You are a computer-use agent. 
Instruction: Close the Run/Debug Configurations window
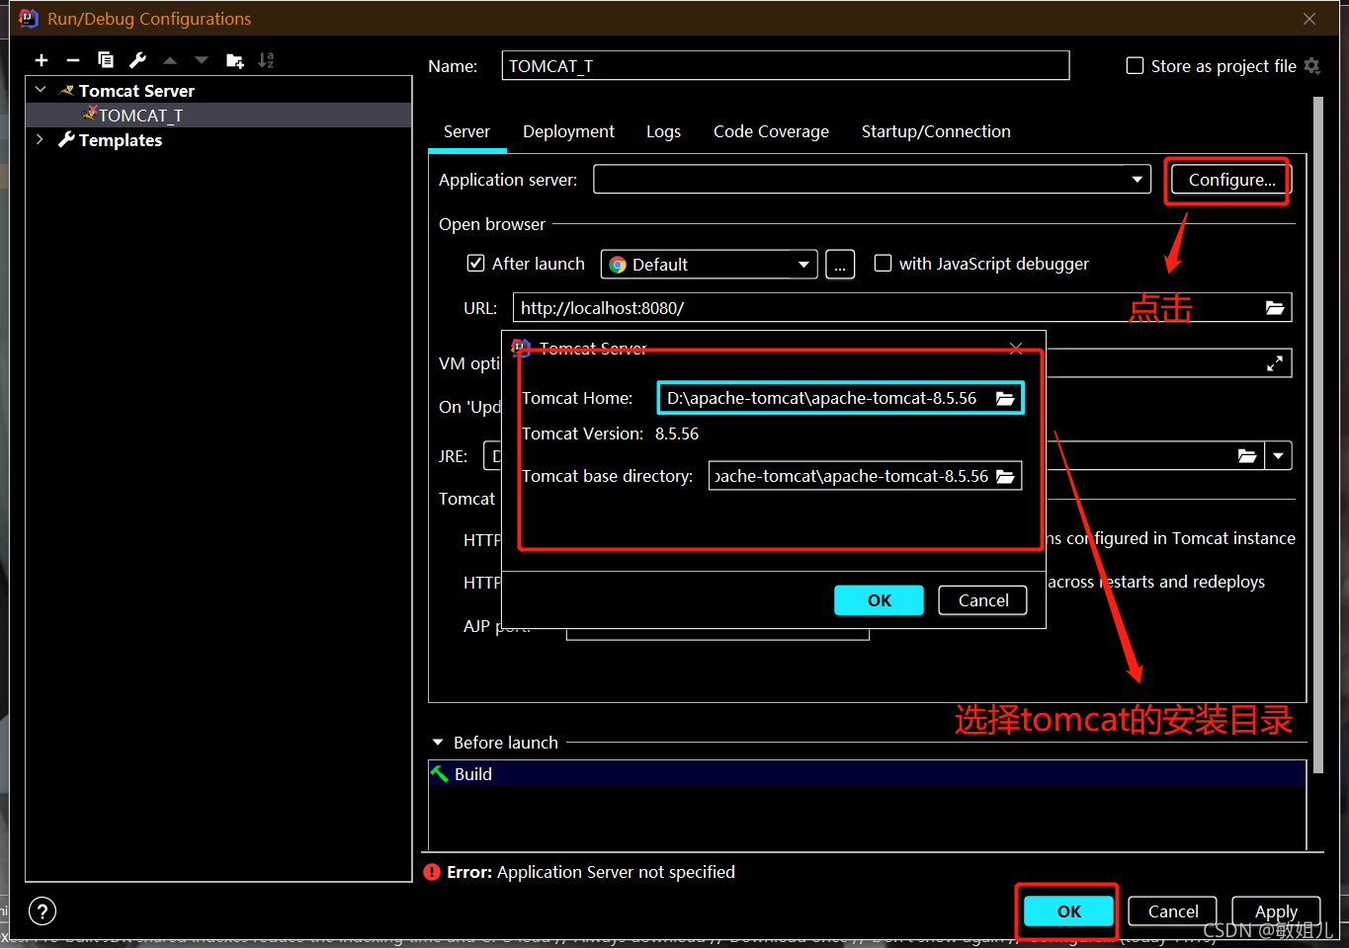[x=1309, y=19]
